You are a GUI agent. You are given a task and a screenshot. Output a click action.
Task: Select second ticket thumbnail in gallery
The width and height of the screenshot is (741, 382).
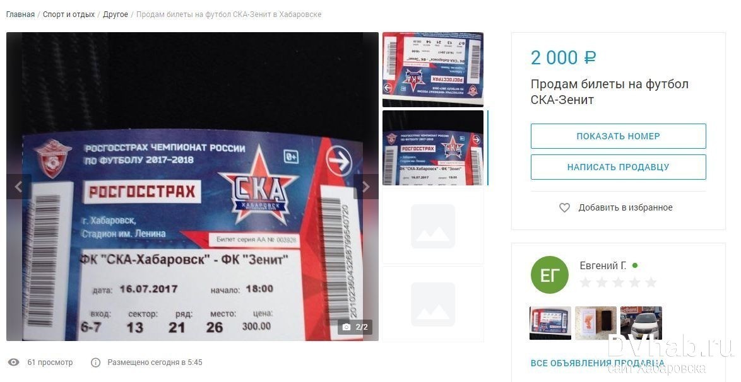click(x=433, y=148)
